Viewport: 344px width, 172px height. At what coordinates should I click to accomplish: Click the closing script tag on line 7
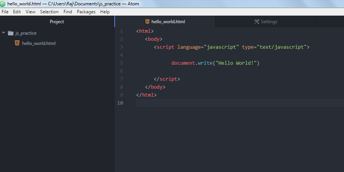(x=167, y=79)
